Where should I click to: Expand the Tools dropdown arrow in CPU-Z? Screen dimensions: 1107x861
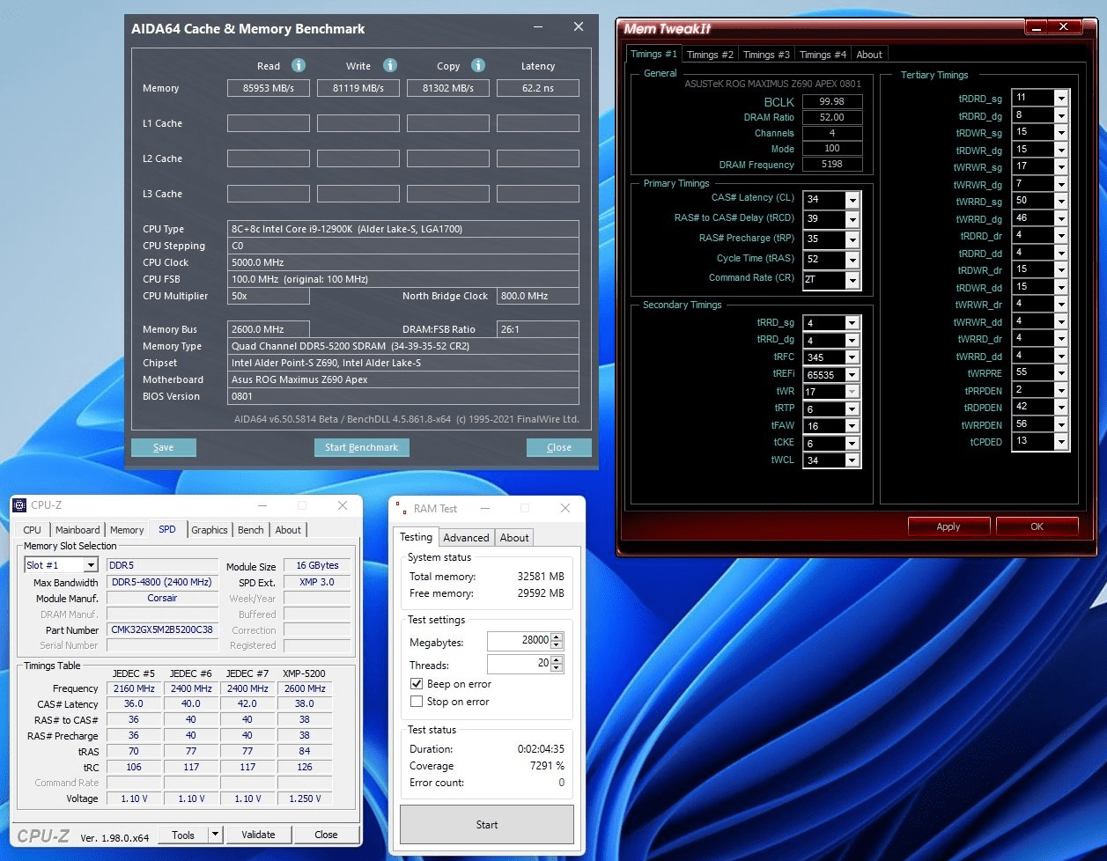215,835
